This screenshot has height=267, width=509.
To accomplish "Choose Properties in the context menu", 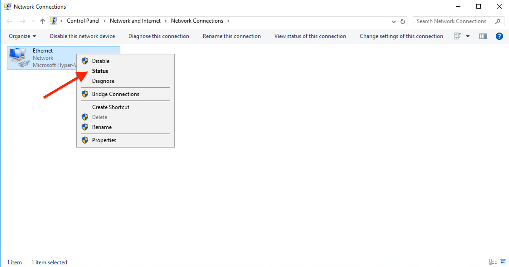I will point(104,140).
